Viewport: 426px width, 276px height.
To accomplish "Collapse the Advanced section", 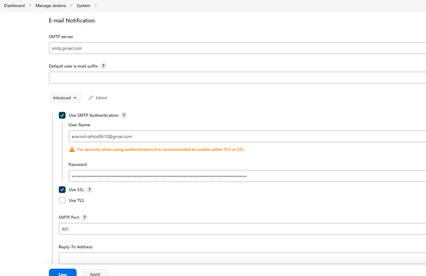I will point(65,98).
